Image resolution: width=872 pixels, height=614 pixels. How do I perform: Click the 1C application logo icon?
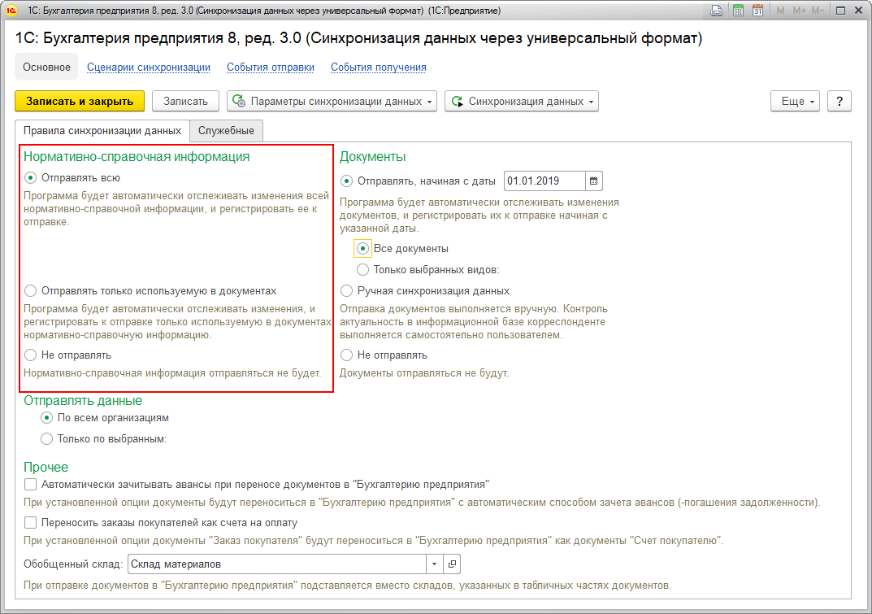tap(11, 11)
